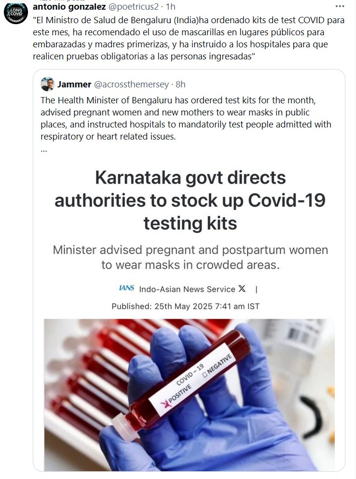Open the Karnataka govt headline
This screenshot has width=356, height=479.
tap(190, 200)
